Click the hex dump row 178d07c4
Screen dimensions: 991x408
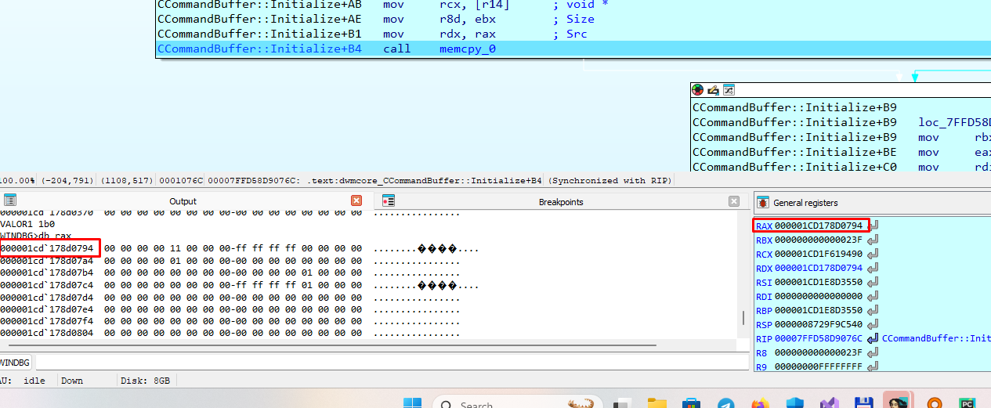pyautogui.click(x=239, y=285)
